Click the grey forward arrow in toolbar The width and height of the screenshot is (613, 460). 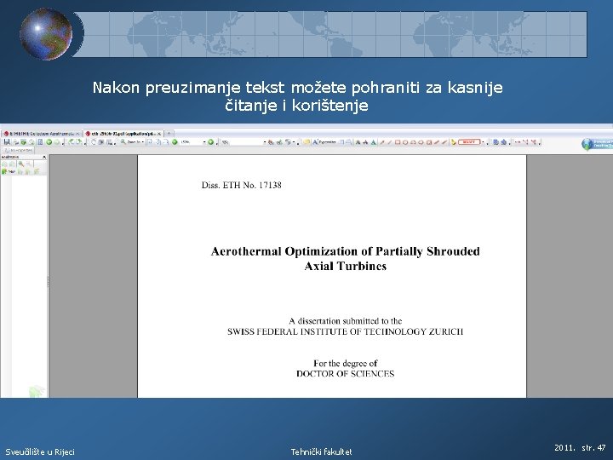pos(57,142)
